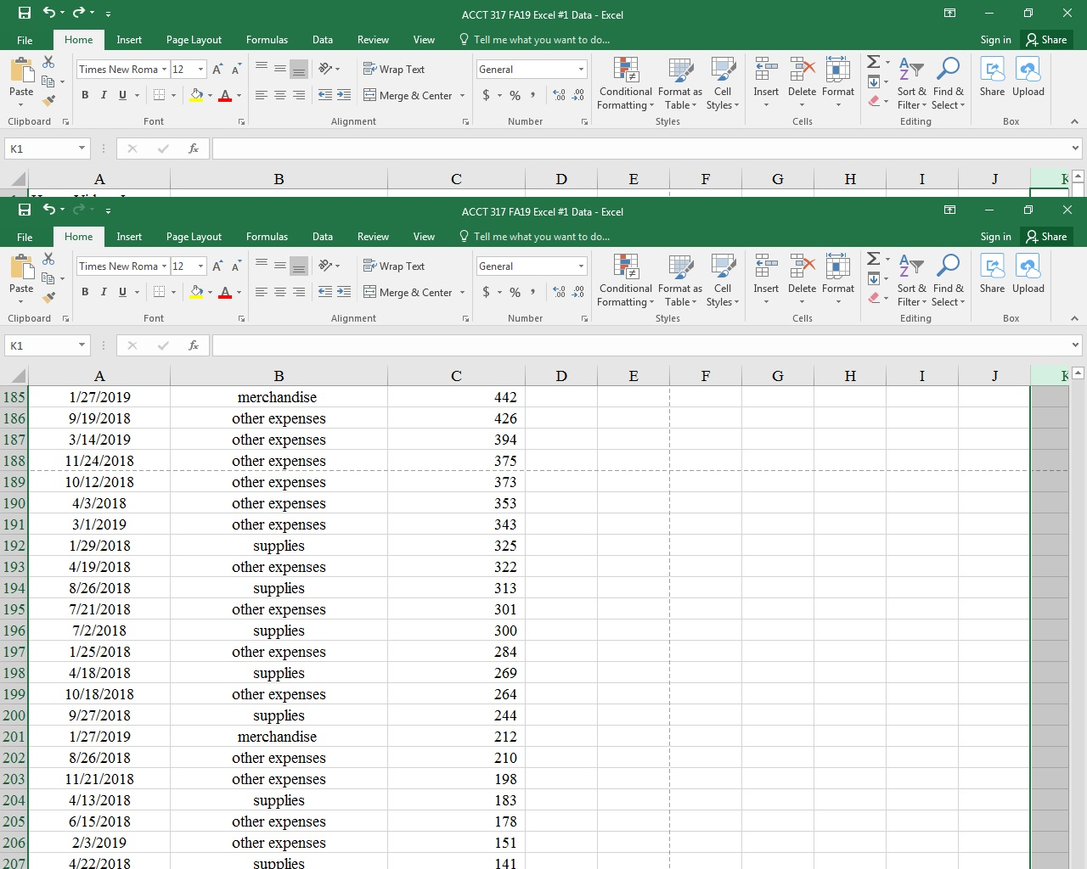Click Decrease Decimal in front window

pyautogui.click(x=578, y=292)
